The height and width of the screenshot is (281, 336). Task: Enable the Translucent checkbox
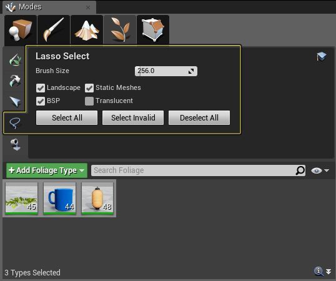(89, 101)
